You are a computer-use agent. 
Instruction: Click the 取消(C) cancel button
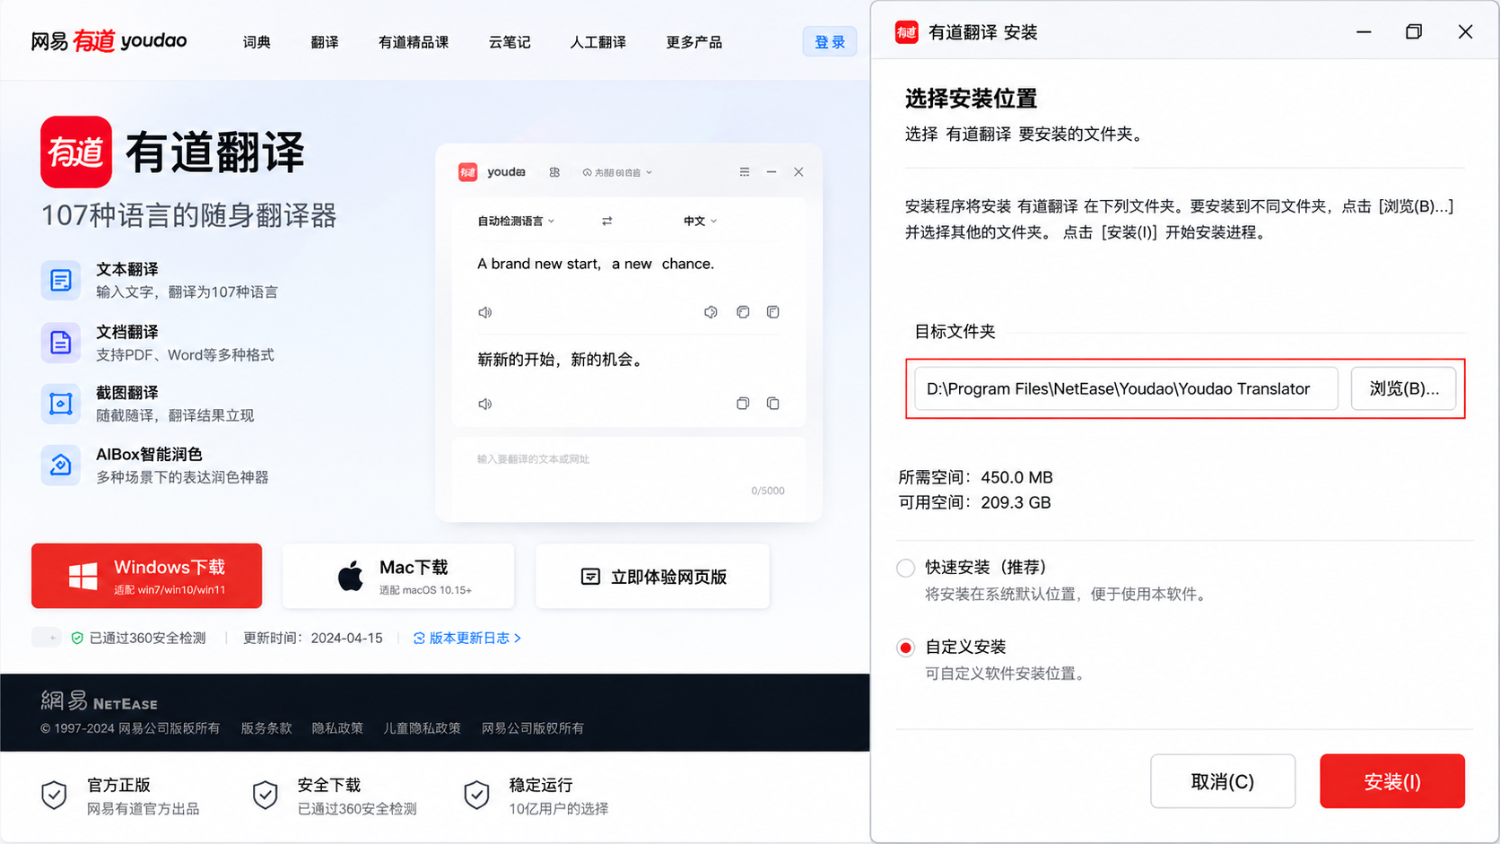(x=1223, y=781)
